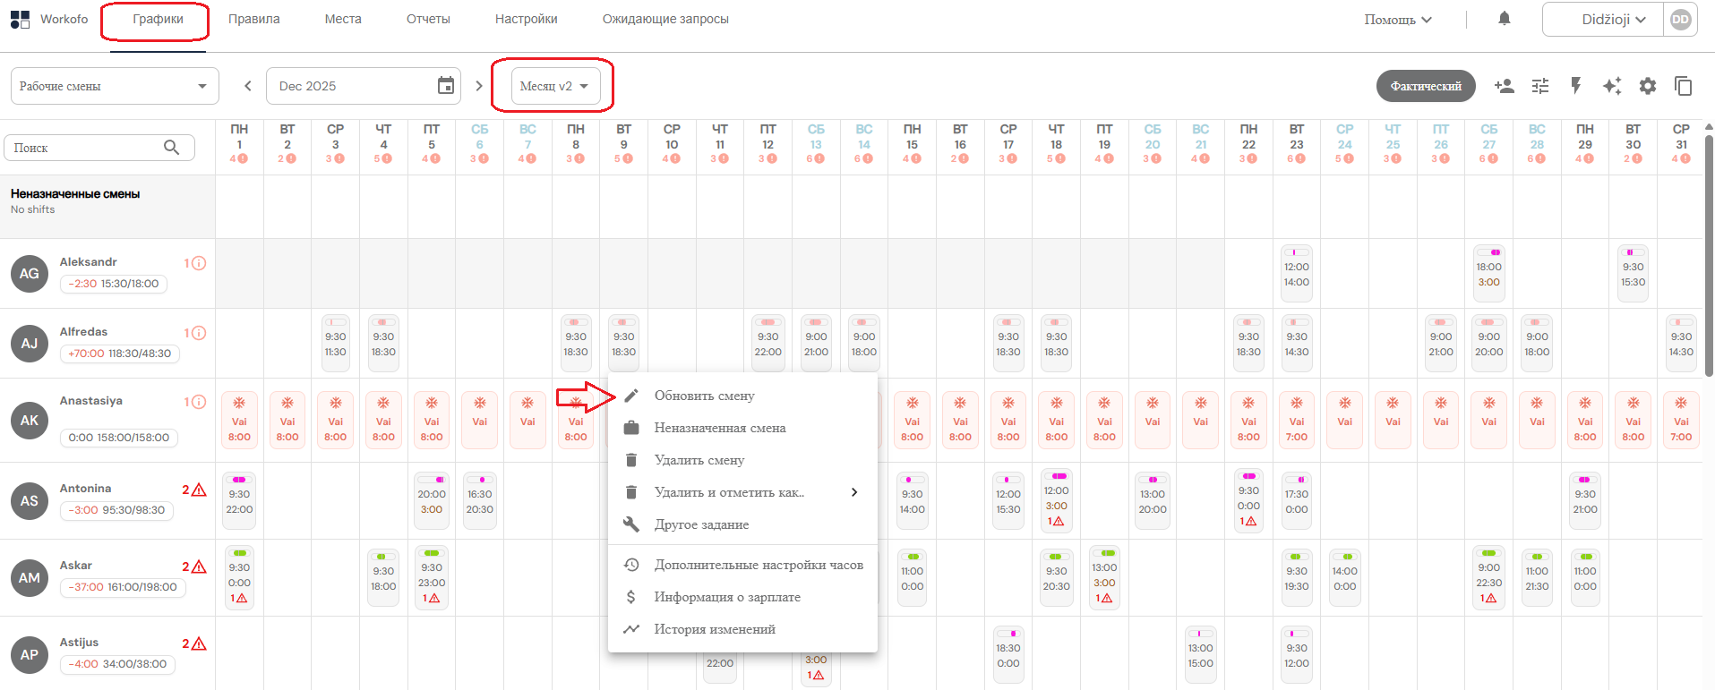
Task: Click Anastasiya's Vai shift on 1
Action: coord(239,420)
